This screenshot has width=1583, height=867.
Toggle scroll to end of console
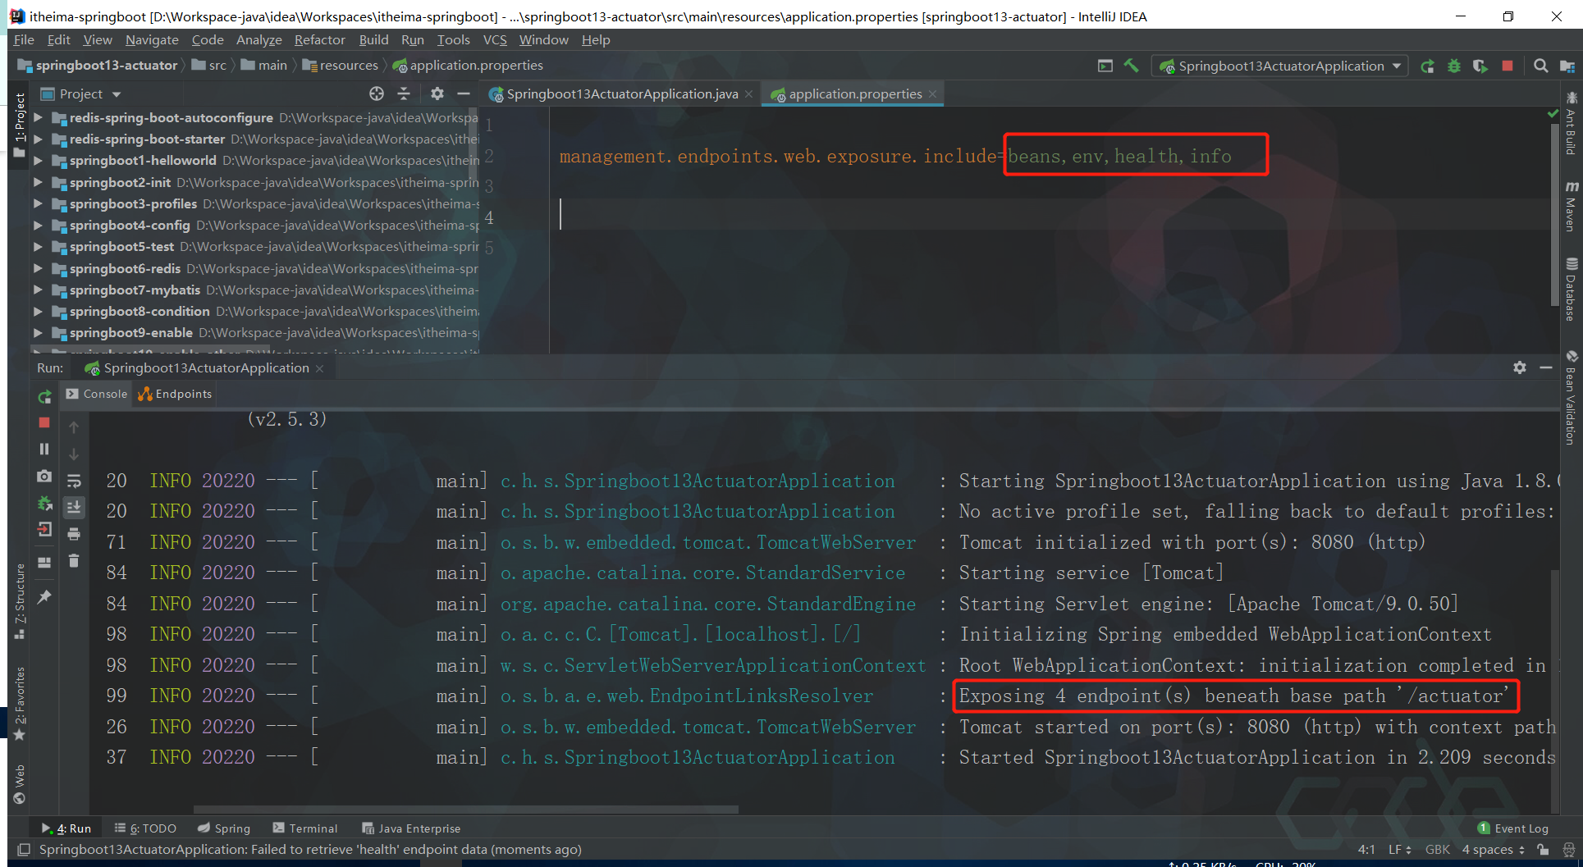point(74,507)
